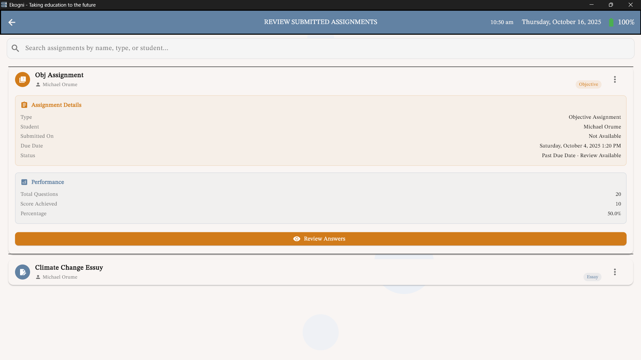This screenshot has height=360, width=641.
Task: Click the battery icon showing 100%
Action: [611, 22]
